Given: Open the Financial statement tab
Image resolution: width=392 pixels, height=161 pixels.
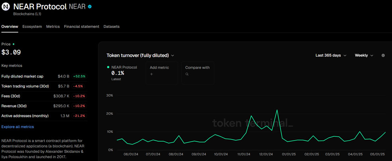Looking at the screenshot, I should (82, 27).
